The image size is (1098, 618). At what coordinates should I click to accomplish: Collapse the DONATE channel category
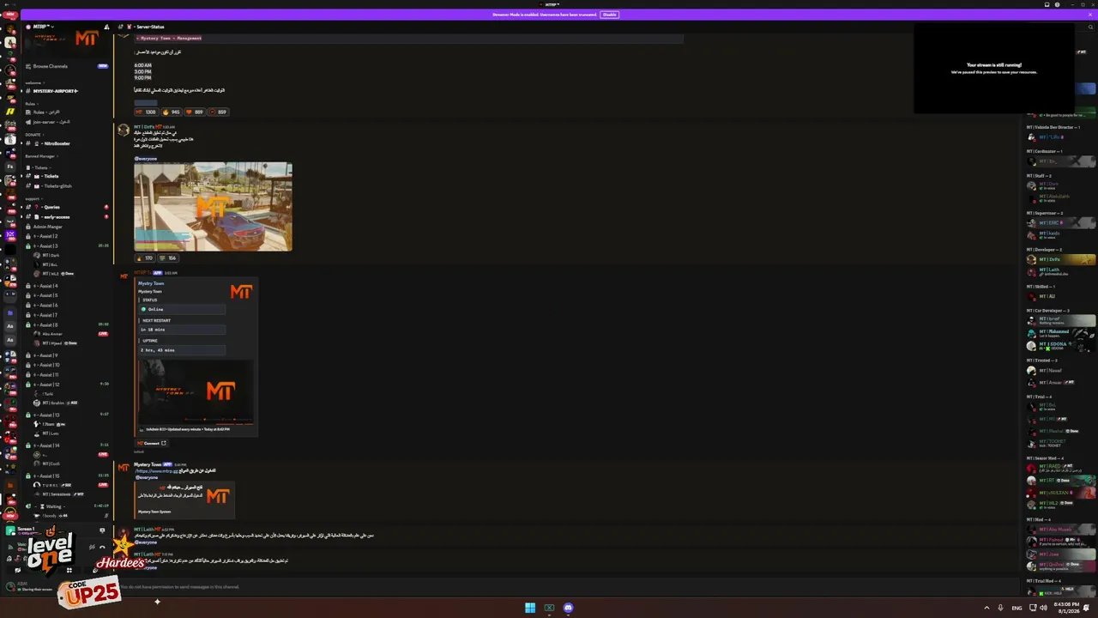pyautogui.click(x=33, y=135)
